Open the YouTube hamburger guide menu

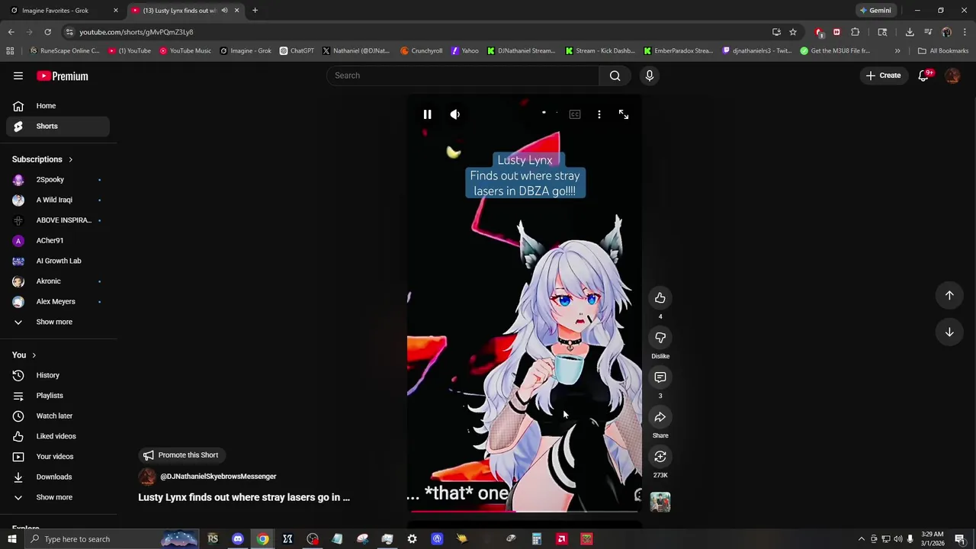[18, 75]
